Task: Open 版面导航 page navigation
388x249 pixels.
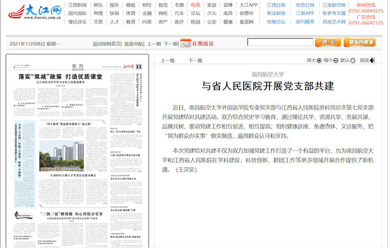Action: coord(133,44)
